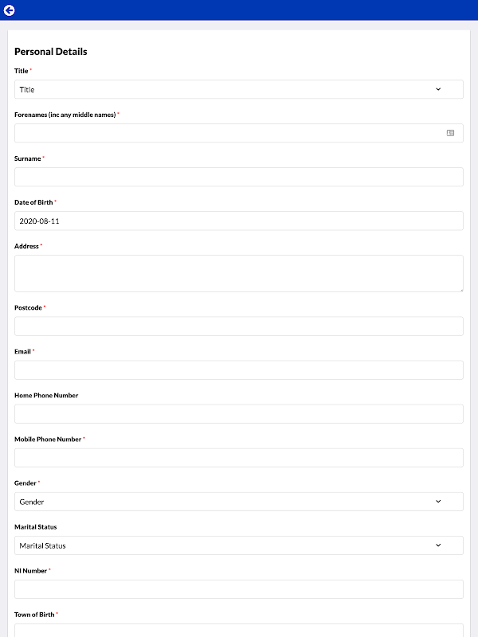Click the Marital Status label text
Image resolution: width=478 pixels, height=637 pixels.
pyautogui.click(x=35, y=527)
